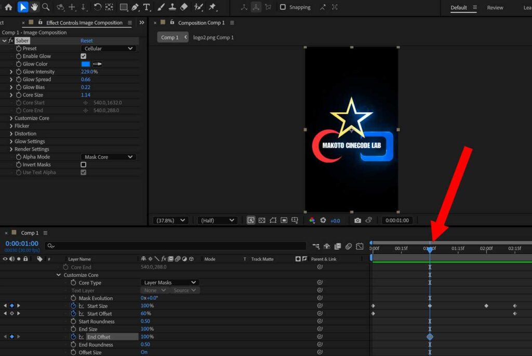
Task: Click Reset link for Saber effect
Action: 87,41
